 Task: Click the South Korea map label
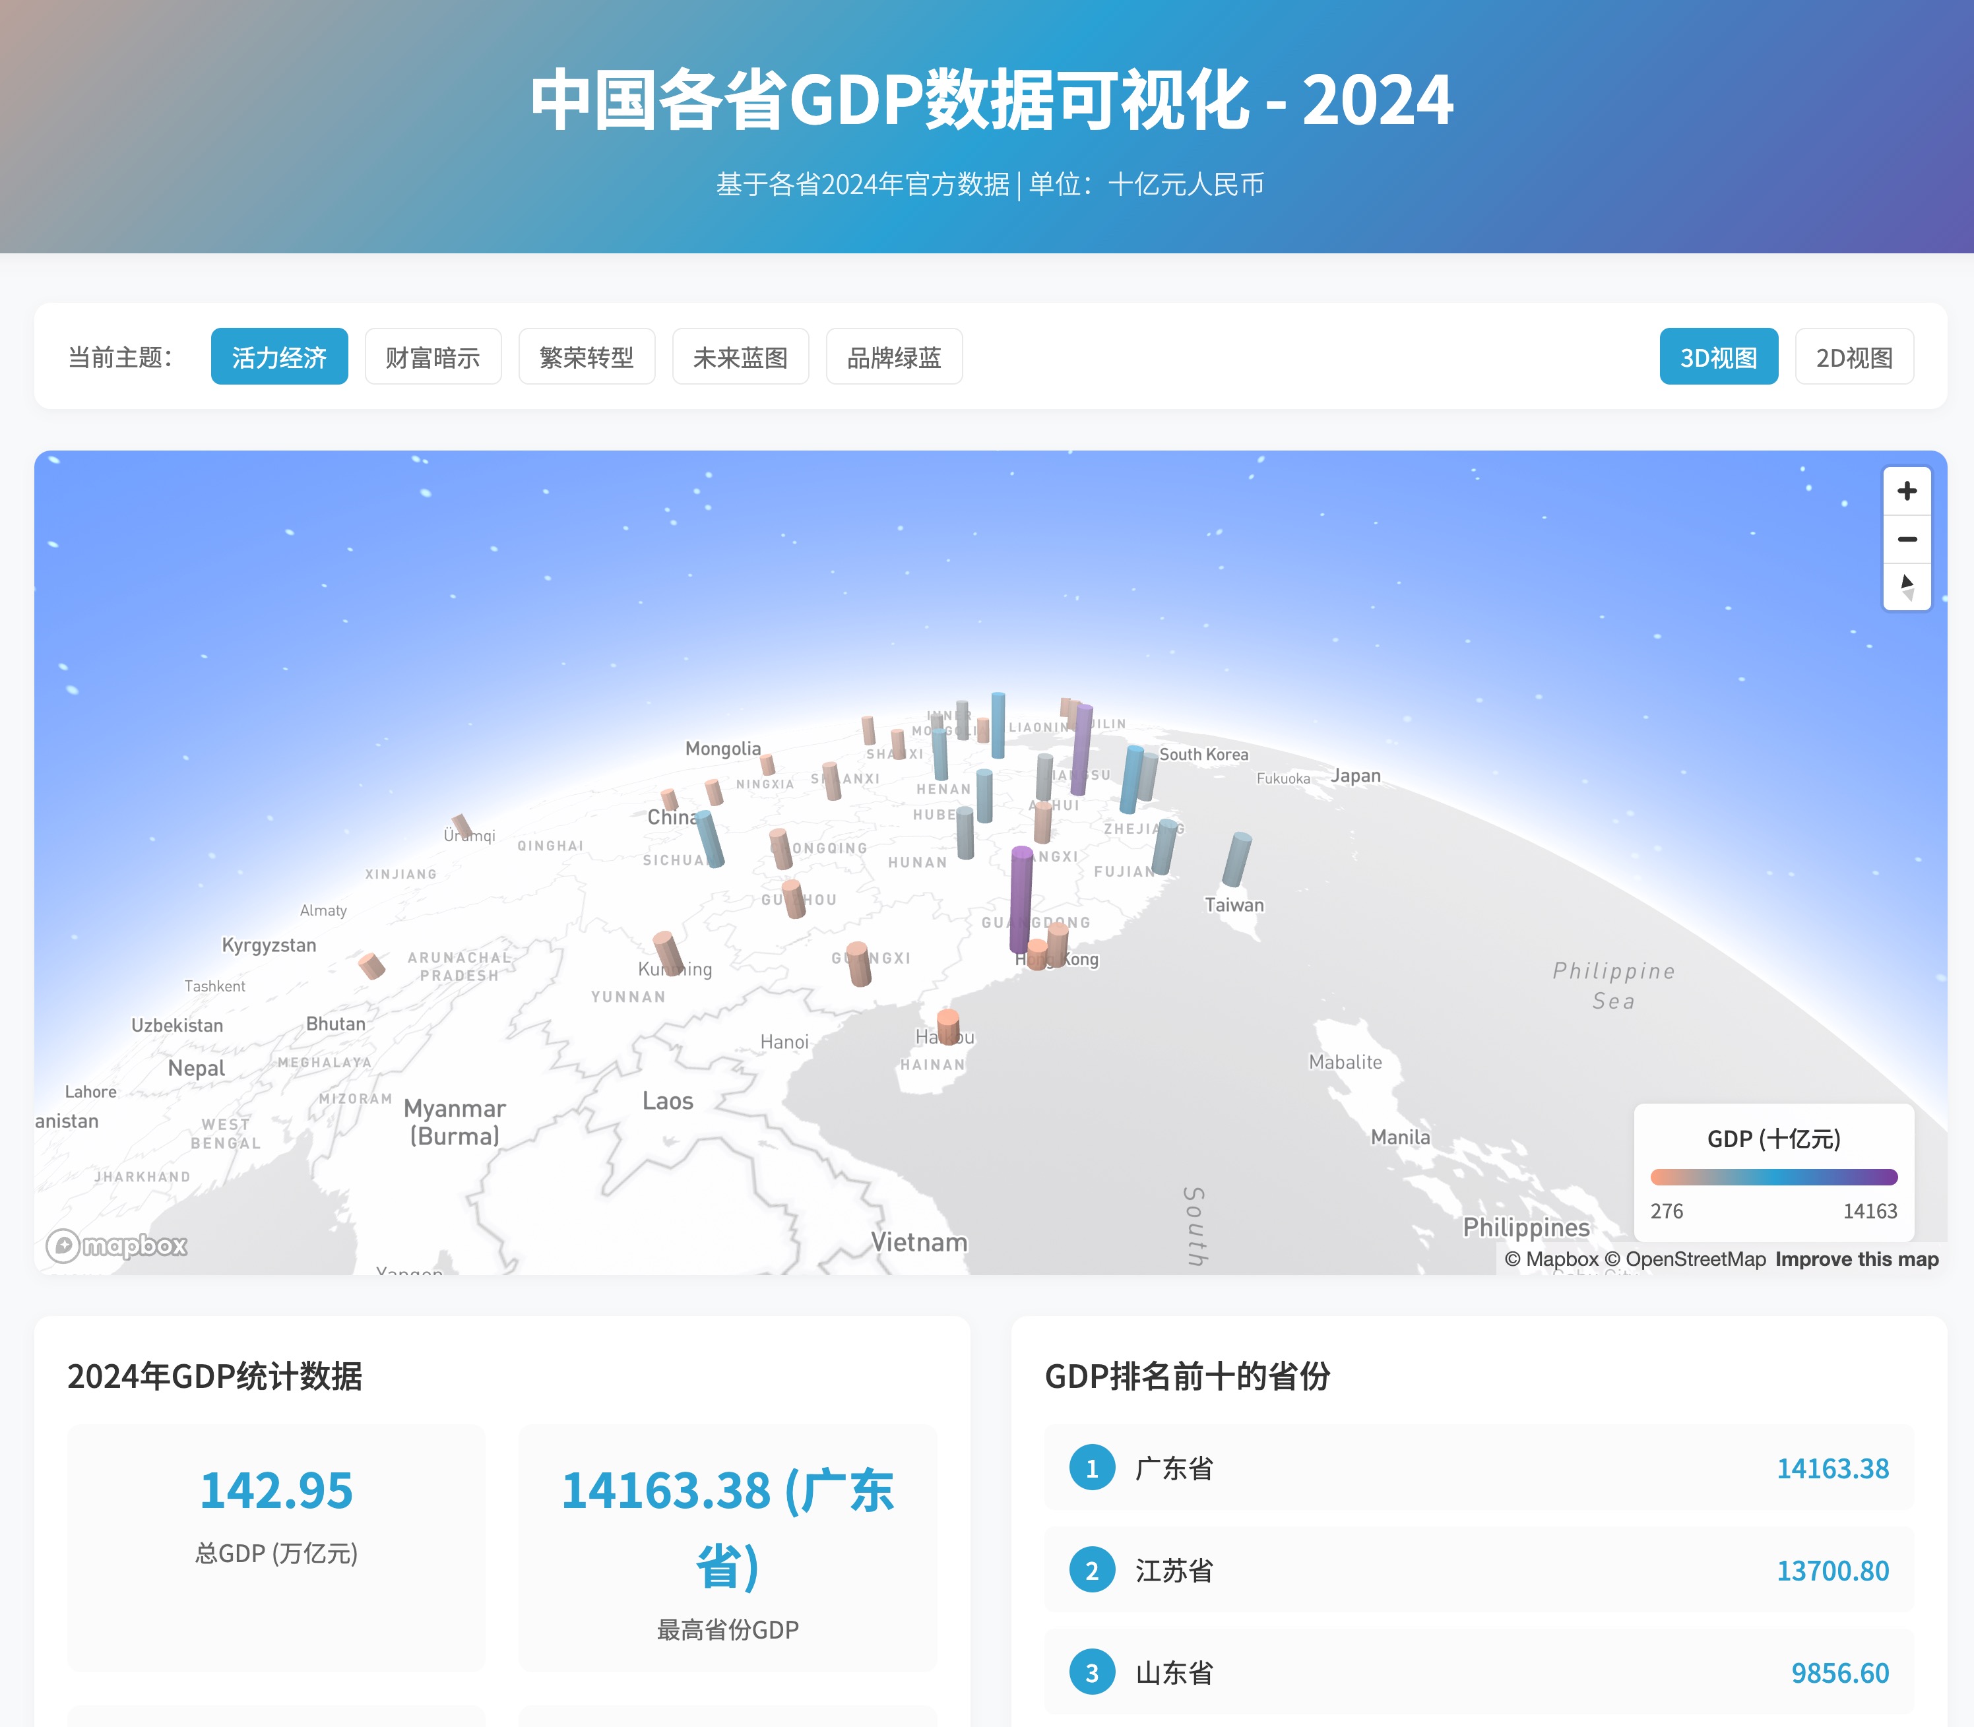[1204, 755]
